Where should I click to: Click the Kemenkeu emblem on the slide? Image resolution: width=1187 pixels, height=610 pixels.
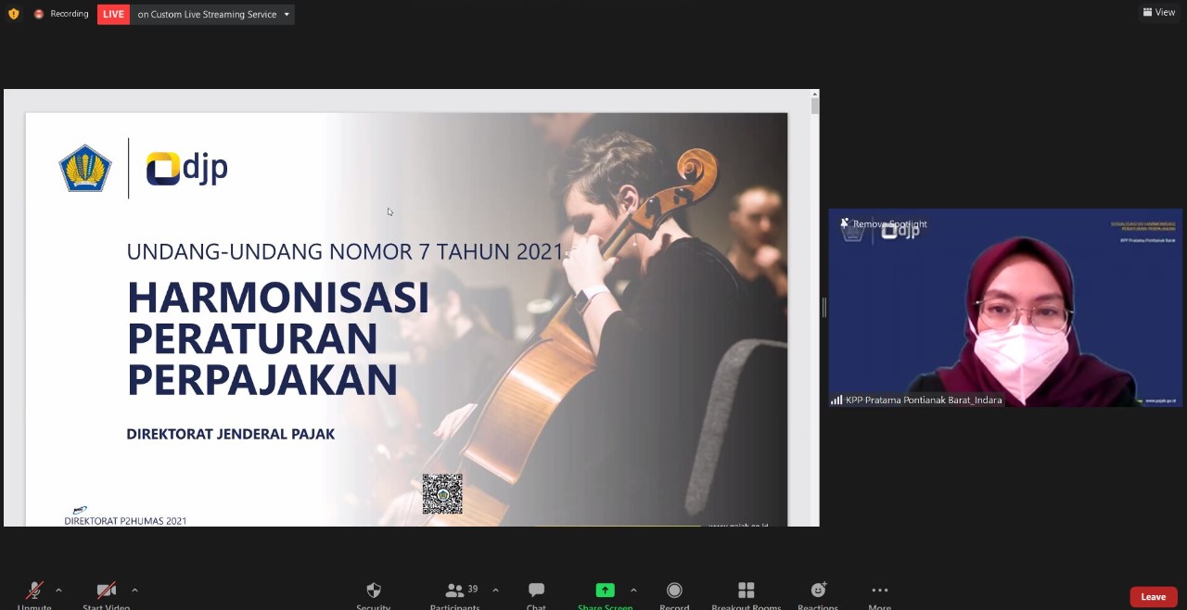(x=85, y=168)
